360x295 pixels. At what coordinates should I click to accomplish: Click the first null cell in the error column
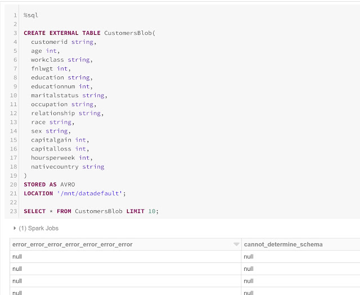17,256
